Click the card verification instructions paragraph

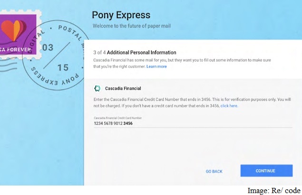tap(192, 102)
